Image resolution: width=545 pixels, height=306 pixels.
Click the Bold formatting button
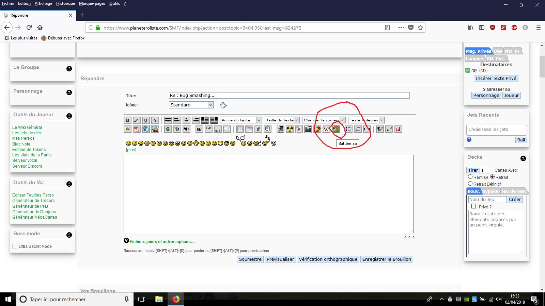click(x=127, y=120)
